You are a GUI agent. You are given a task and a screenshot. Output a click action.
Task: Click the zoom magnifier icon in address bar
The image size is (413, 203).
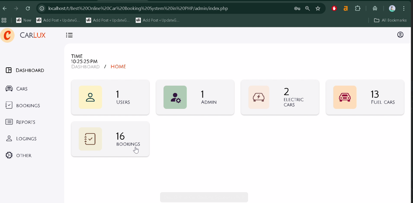(307, 8)
